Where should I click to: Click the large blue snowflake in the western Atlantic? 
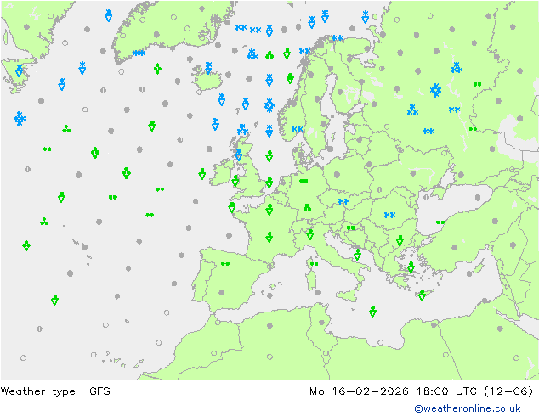pyautogui.click(x=20, y=119)
